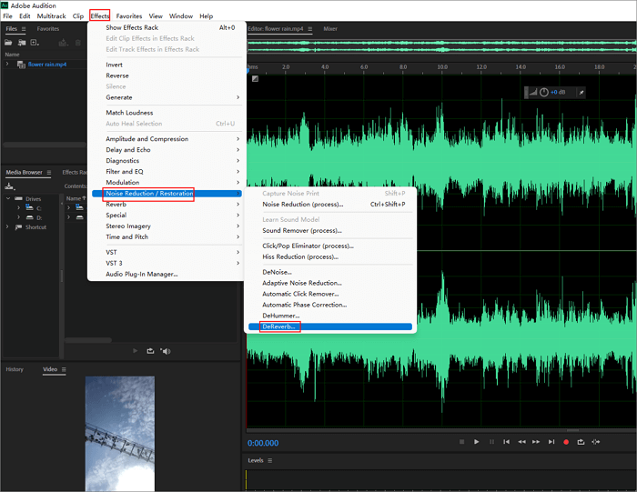Click the Rewind button in transport
This screenshot has height=492, width=637.
tap(521, 442)
